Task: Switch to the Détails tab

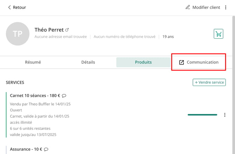Action: click(88, 62)
